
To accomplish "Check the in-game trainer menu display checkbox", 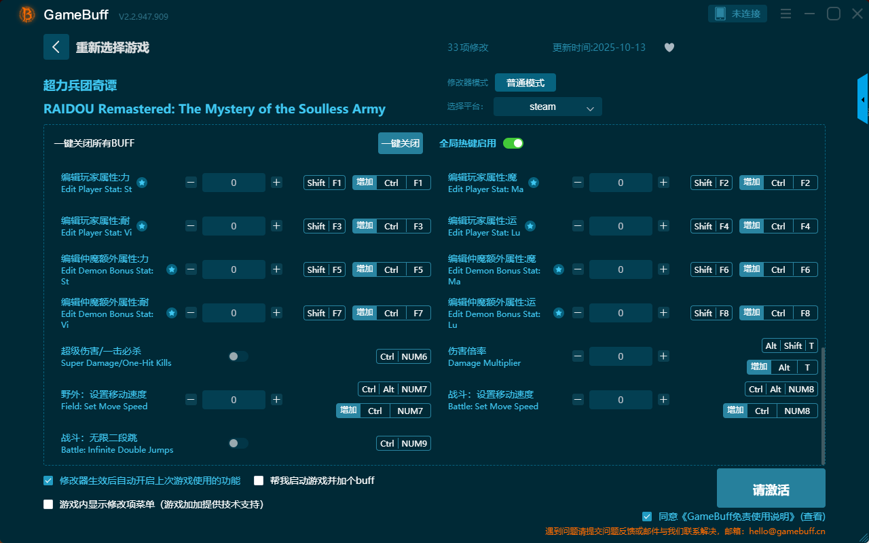I will tap(48, 504).
